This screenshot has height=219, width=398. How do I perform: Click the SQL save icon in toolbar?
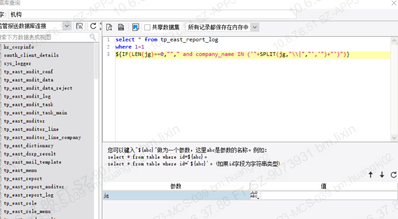[x=121, y=27]
